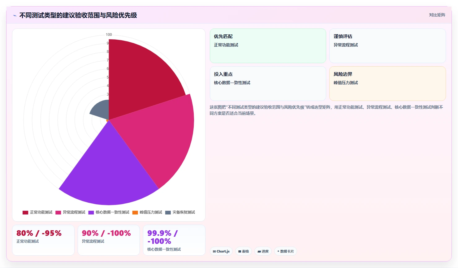The image size is (458, 268).
Task: Click the dashboard title 不同测试类型的建议验收范围与风险优先级
Action: (x=78, y=15)
